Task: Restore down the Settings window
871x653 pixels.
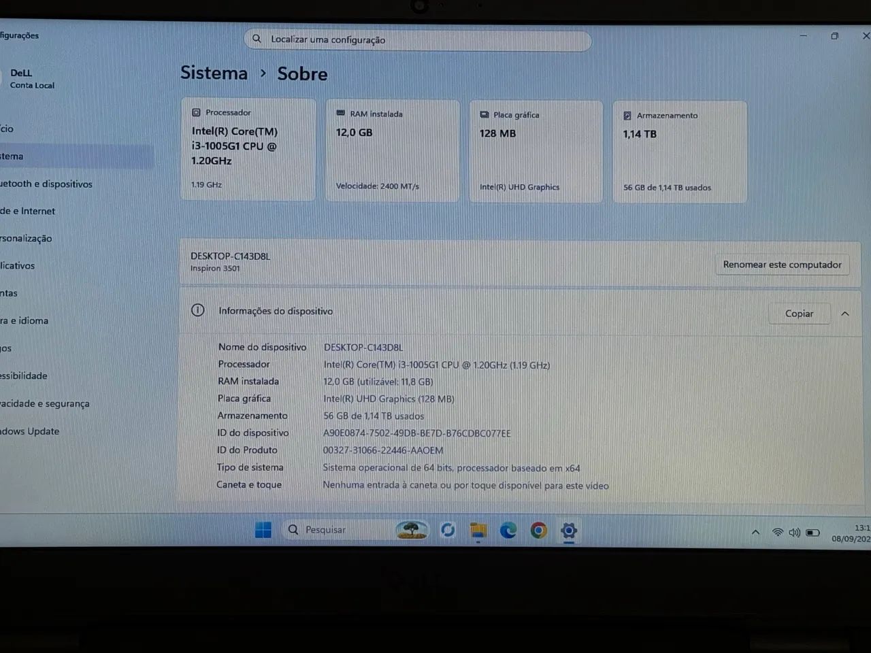Action: pos(834,36)
